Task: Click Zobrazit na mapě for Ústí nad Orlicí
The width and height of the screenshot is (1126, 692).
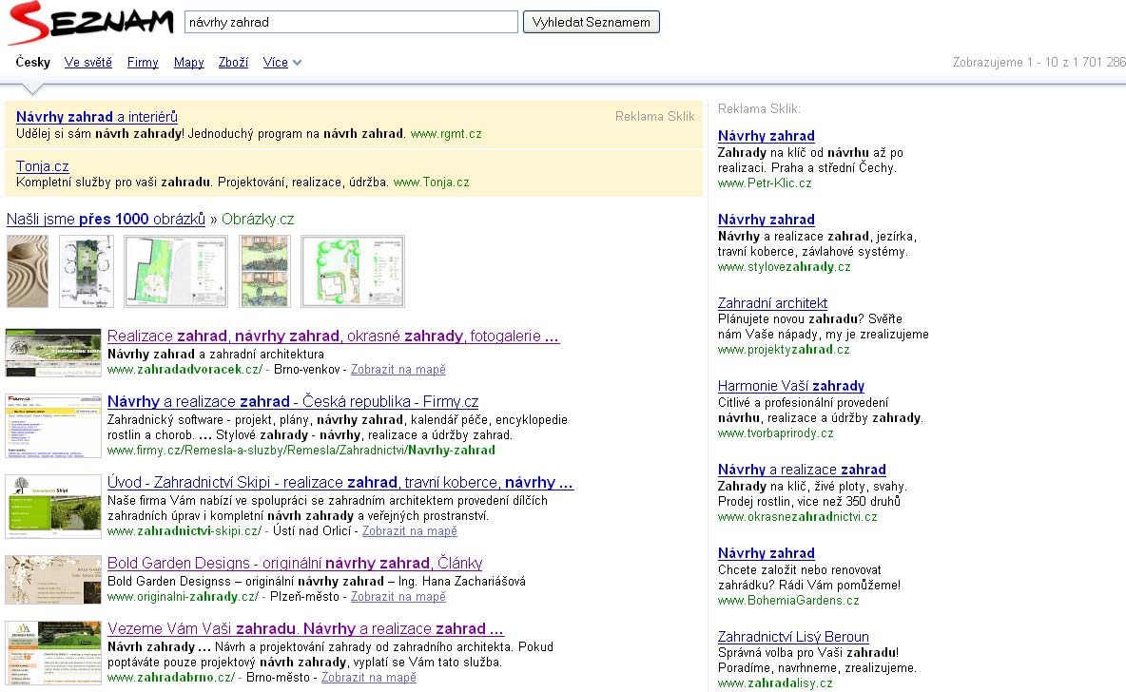Action: 409,531
